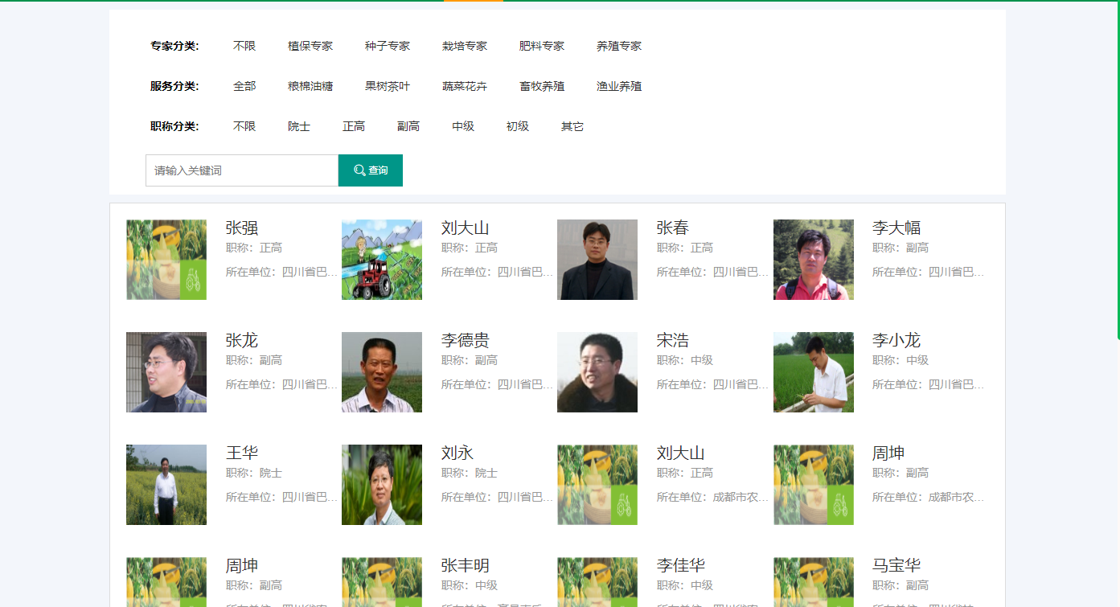Screen dimensions: 1120x607
Task: Select 植保专家 expert category filter
Action: [310, 46]
